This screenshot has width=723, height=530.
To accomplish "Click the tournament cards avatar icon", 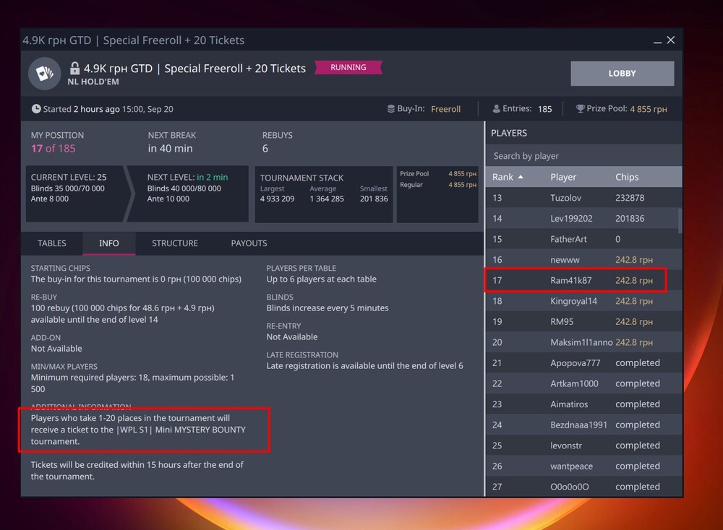I will pyautogui.click(x=44, y=74).
